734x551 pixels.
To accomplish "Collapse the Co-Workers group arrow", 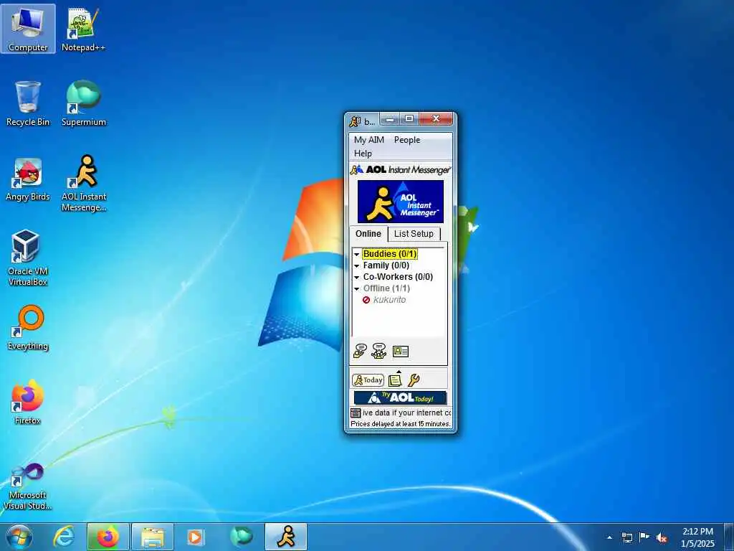I will [357, 278].
